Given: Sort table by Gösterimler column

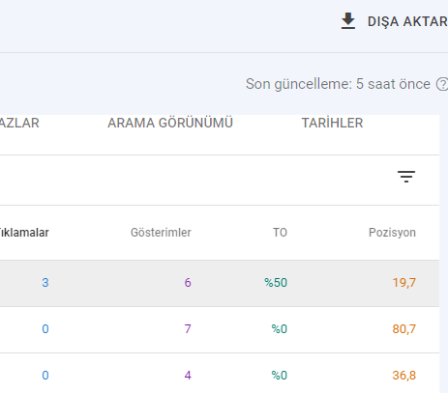Looking at the screenshot, I should coord(161,233).
